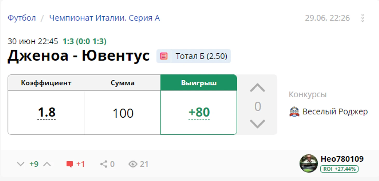This screenshot has width=379, height=181.
Task: Open the Футбол category link
Action: (22, 18)
